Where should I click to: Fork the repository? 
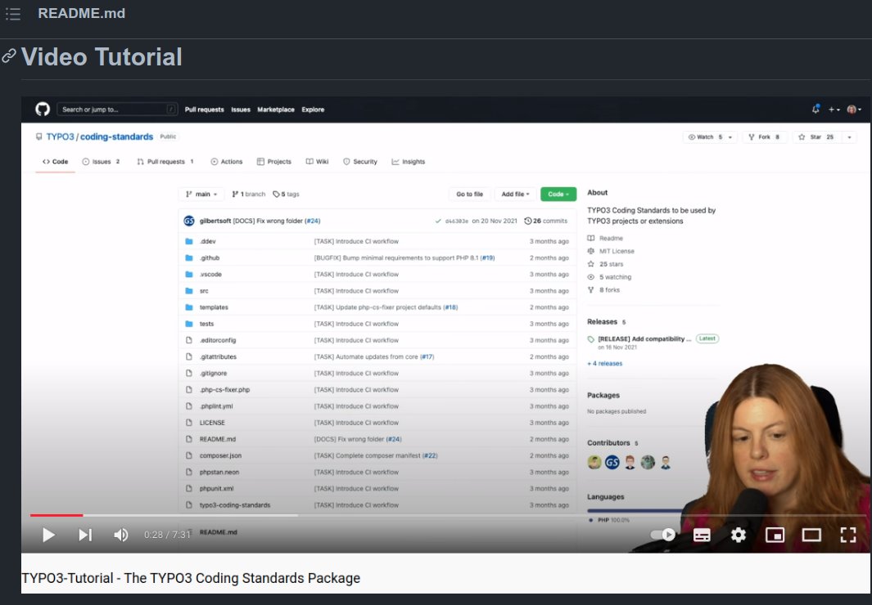coord(765,137)
